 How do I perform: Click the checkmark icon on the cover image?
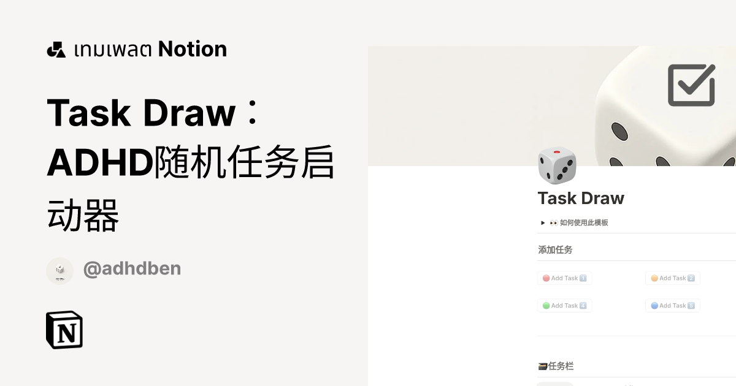click(x=691, y=85)
